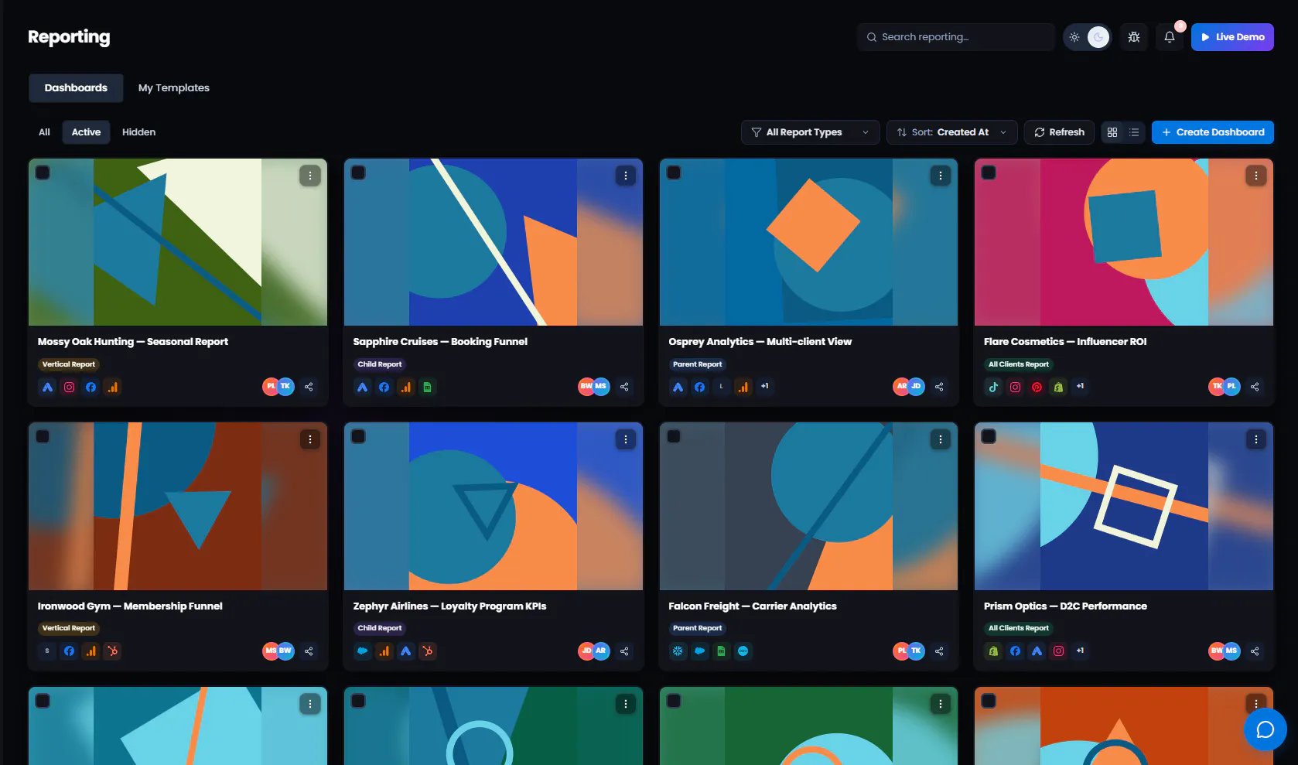Switch to Dashboards tab
Viewport: 1298px width, 765px height.
coord(76,88)
